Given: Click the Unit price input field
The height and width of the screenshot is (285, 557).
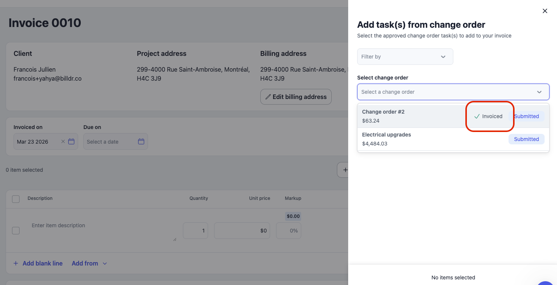Looking at the screenshot, I should point(242,231).
